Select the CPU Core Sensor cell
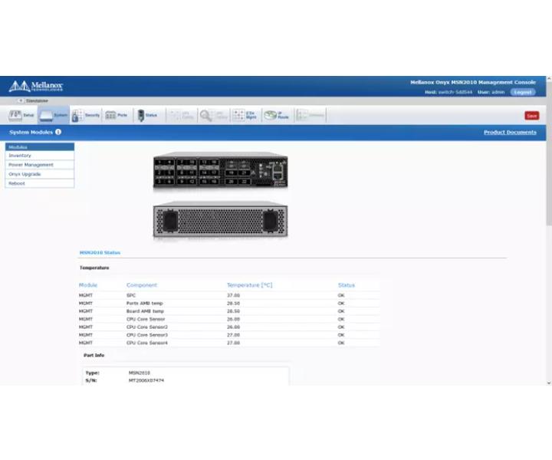This screenshot has height=460, width=552. [146, 319]
